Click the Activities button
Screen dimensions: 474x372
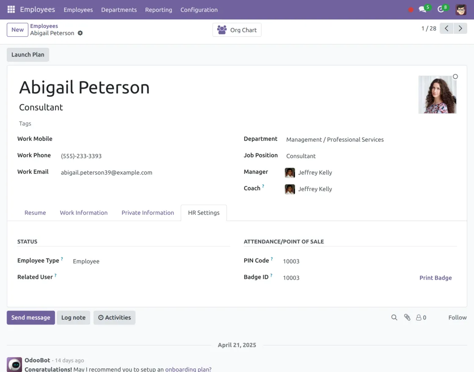115,317
